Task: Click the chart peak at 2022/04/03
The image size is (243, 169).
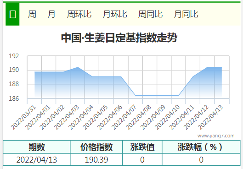Action: tap(78, 67)
